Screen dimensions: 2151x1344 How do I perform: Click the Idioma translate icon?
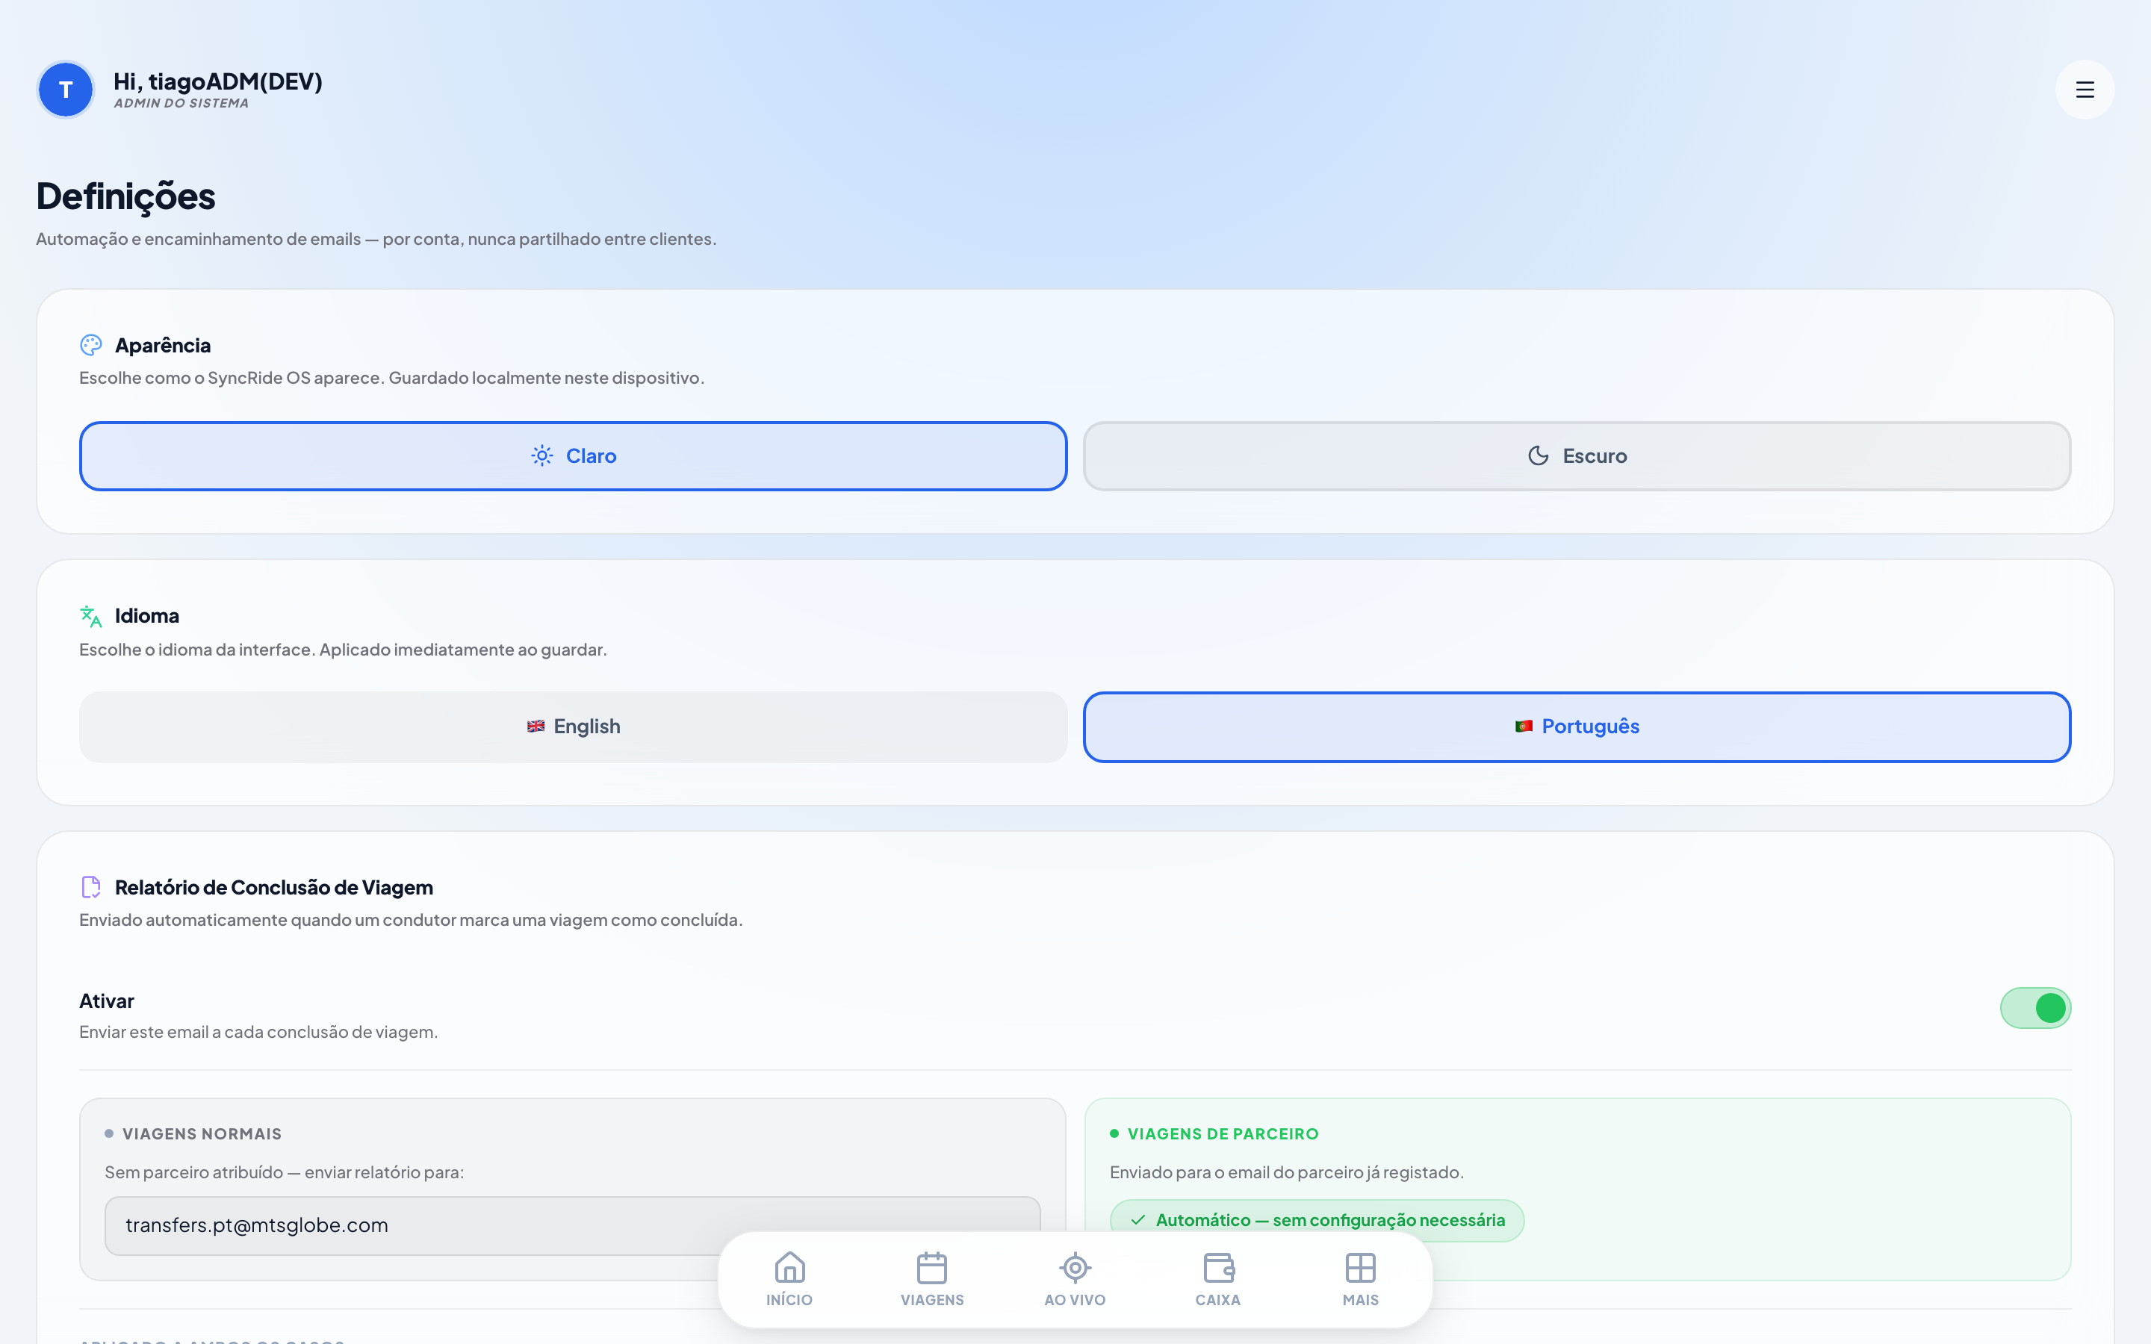pyautogui.click(x=90, y=616)
